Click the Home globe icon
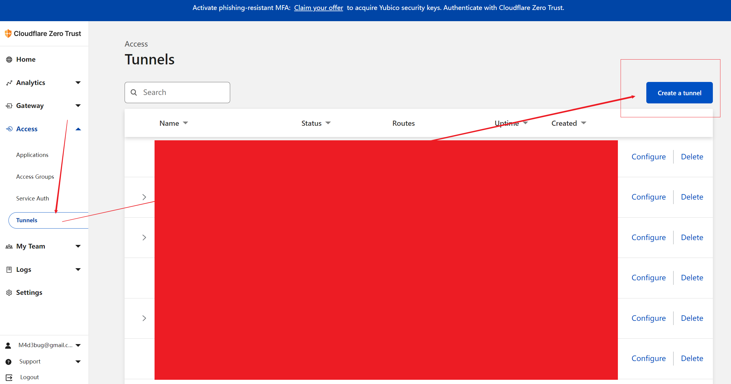Viewport: 731px width, 384px height. (x=9, y=60)
